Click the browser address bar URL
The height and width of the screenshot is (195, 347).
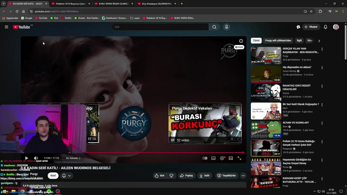(56, 11)
